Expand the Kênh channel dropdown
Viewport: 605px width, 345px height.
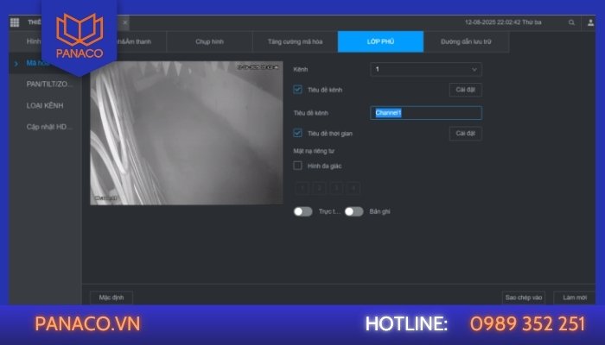tap(426, 69)
